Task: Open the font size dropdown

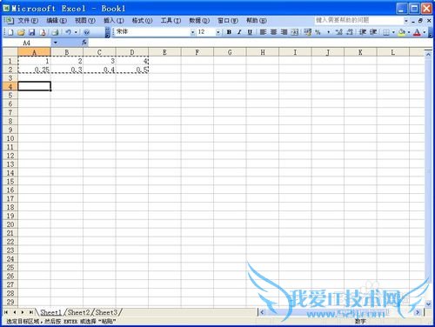Action: 218,32
